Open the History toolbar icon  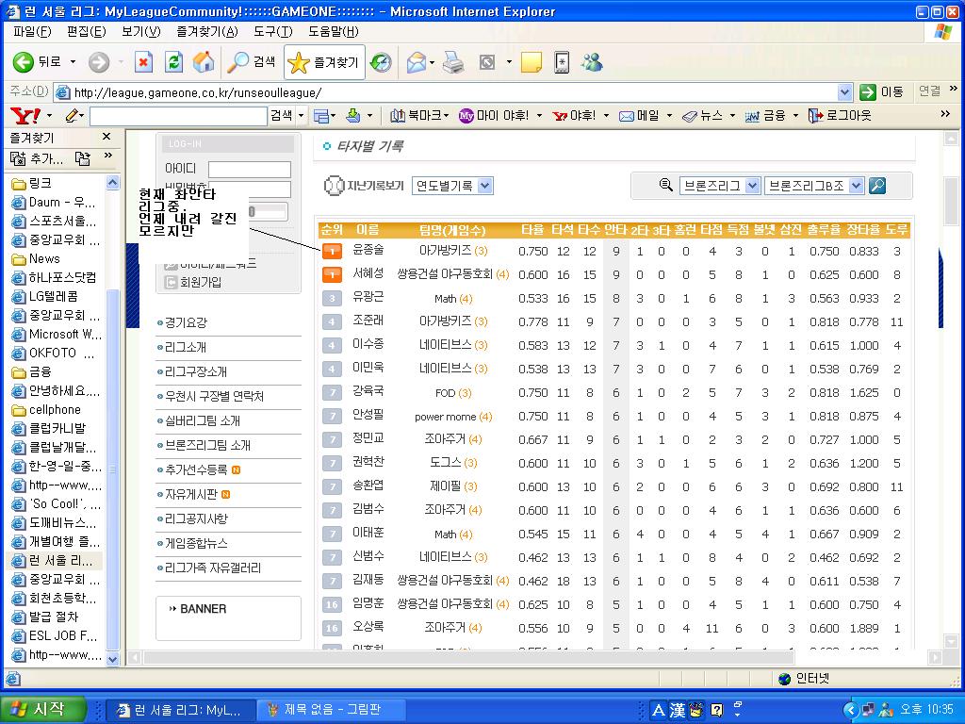[x=381, y=62]
